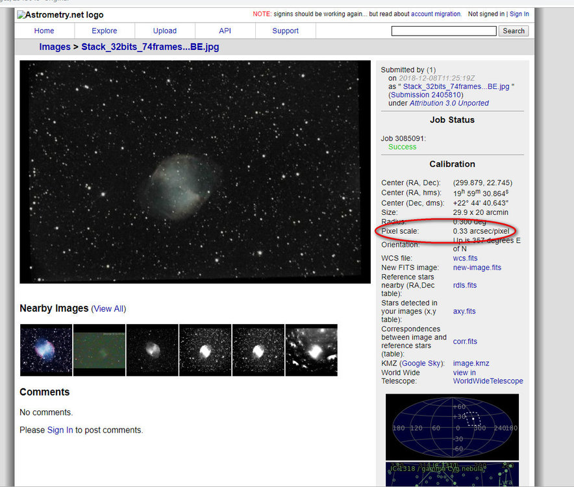Click the Search button
The height and width of the screenshot is (487, 574).
click(x=513, y=31)
